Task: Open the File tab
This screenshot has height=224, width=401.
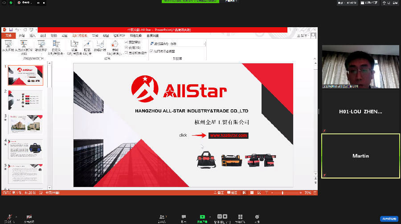Action: coord(9,36)
